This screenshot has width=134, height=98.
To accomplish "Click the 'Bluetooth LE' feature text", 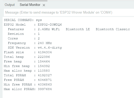I will (78, 29).
